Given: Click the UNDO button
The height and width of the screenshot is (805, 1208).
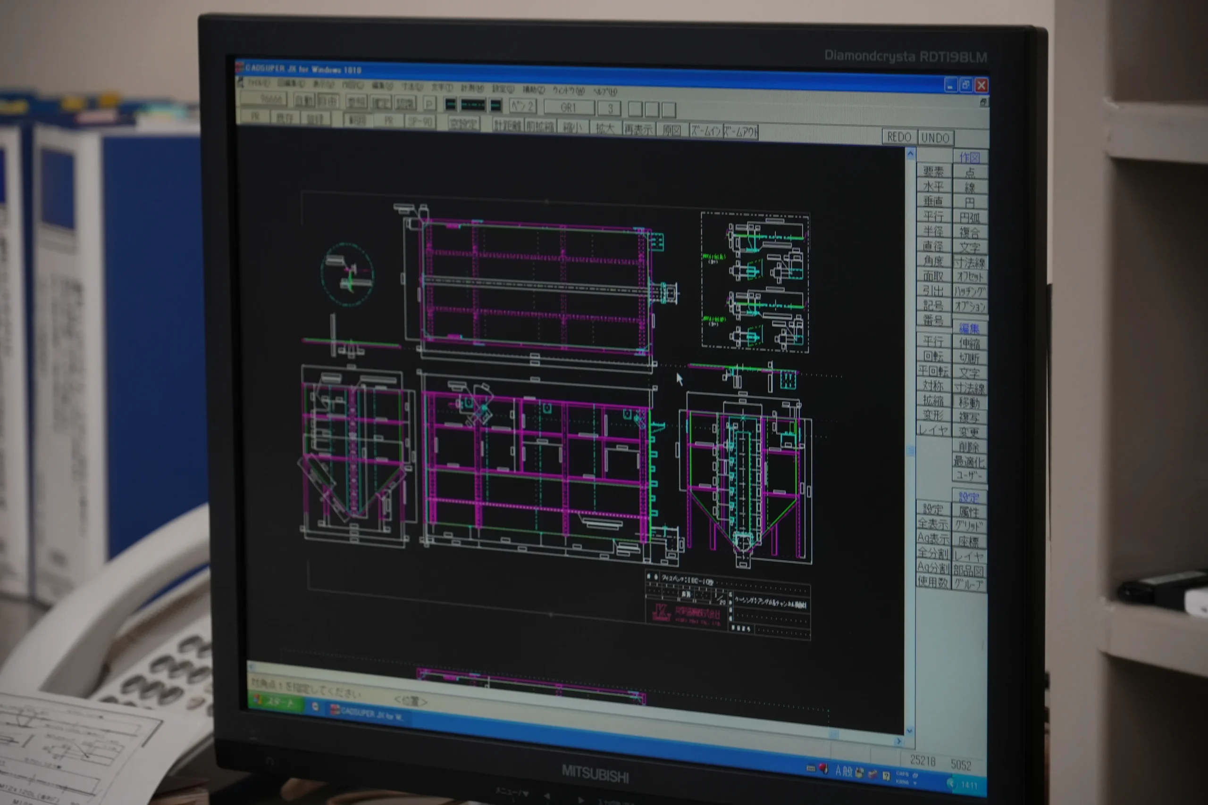Looking at the screenshot, I should pyautogui.click(x=935, y=138).
